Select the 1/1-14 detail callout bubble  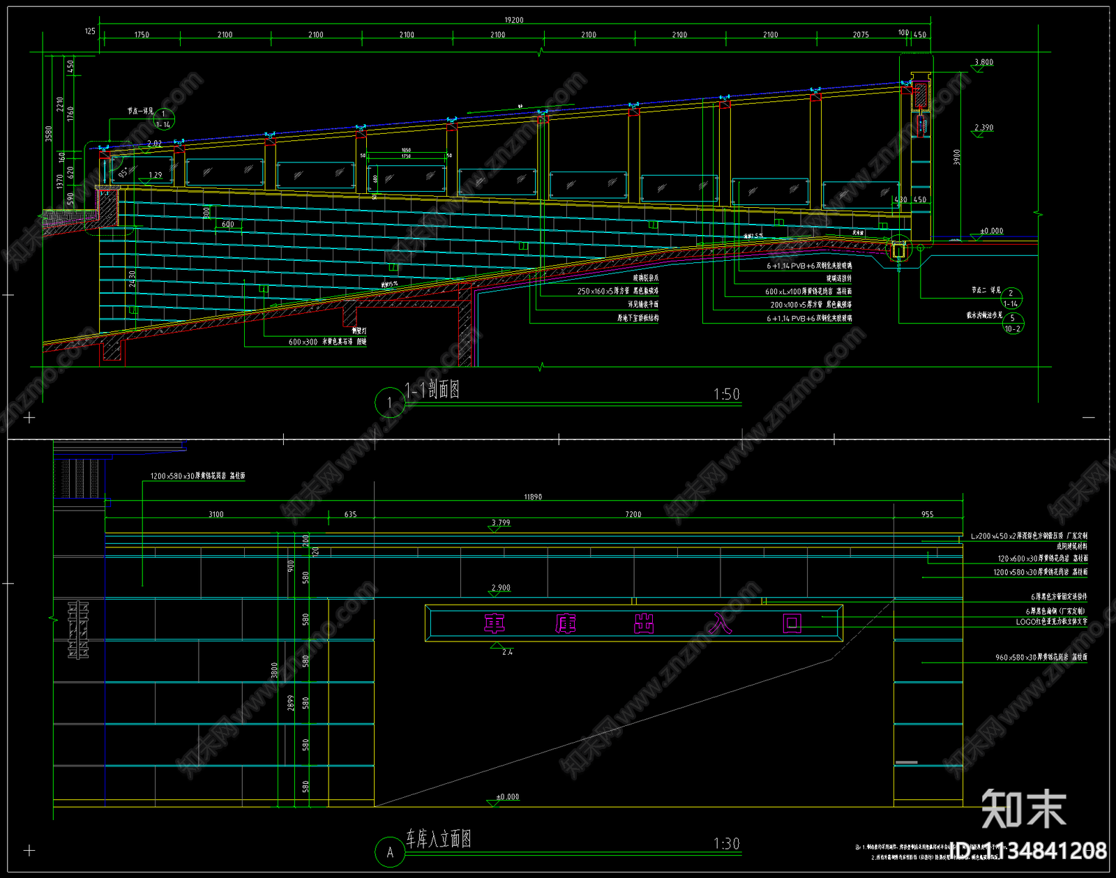[163, 119]
